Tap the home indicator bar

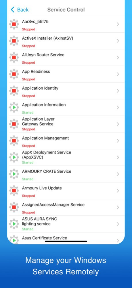66,241
